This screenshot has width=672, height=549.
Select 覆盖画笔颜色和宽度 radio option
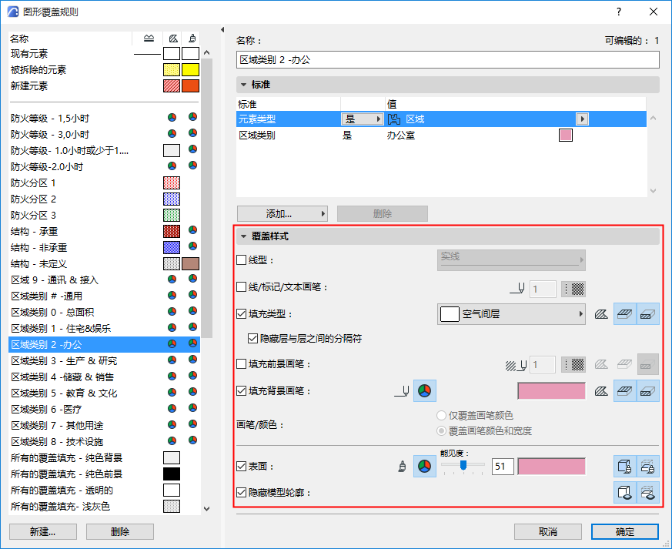[441, 430]
